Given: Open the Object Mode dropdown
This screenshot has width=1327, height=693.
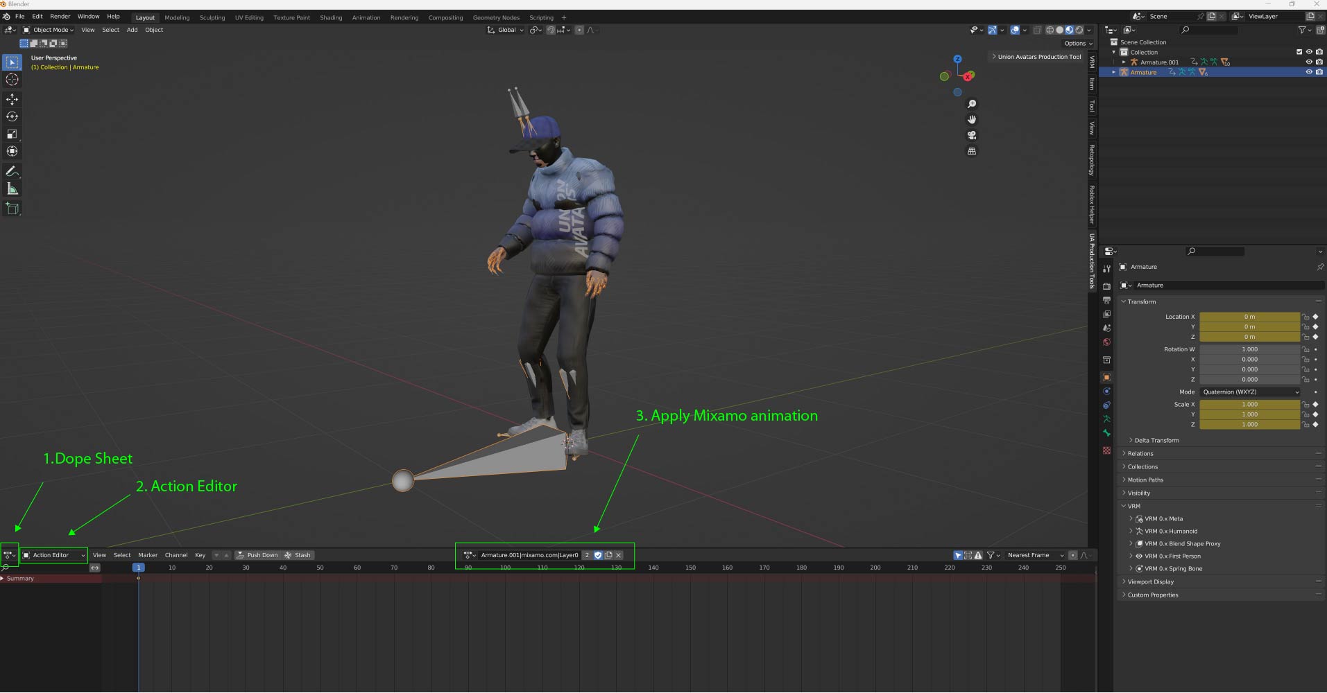Looking at the screenshot, I should click(x=49, y=30).
